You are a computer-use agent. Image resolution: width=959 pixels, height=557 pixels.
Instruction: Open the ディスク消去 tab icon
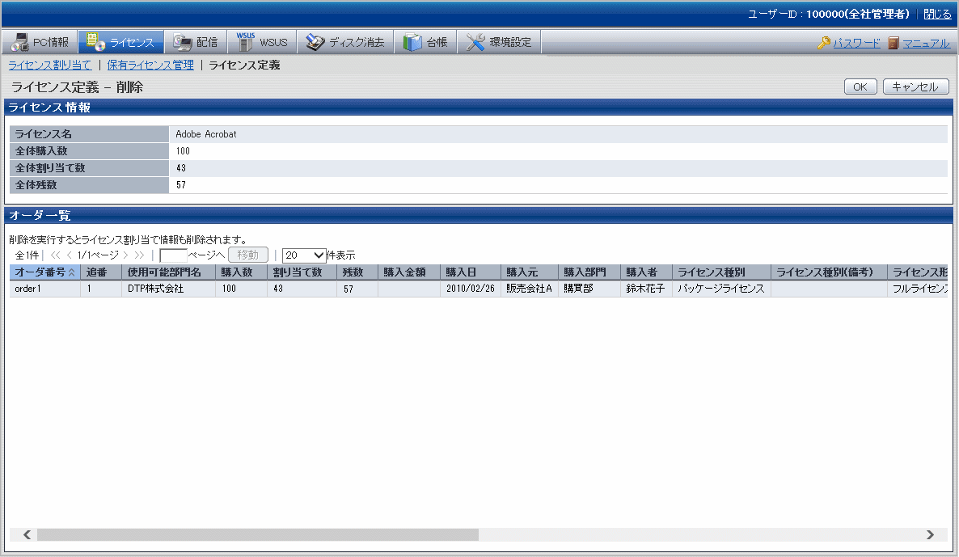[315, 42]
